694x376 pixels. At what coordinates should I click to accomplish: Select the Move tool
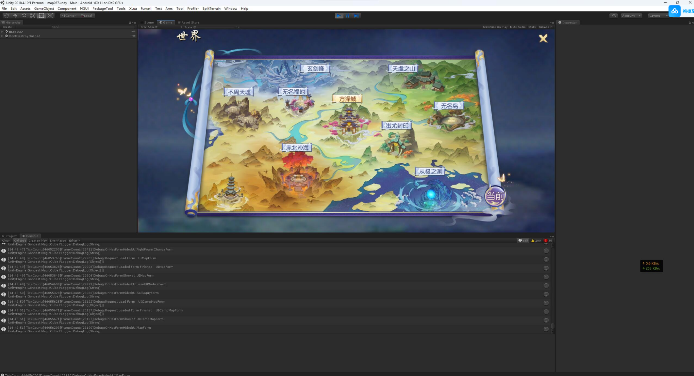coord(15,16)
